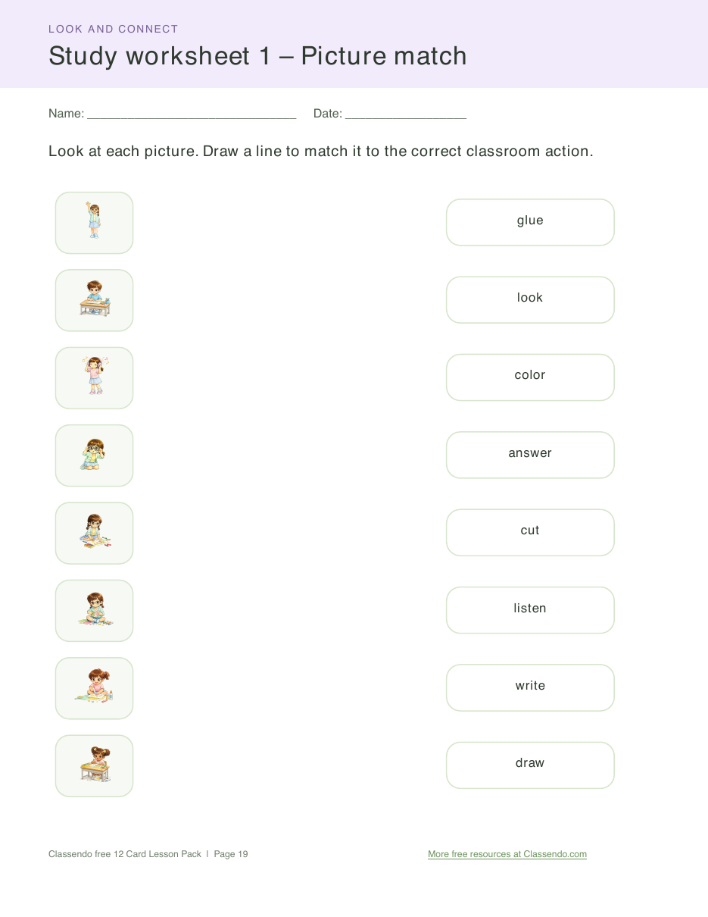Click the Date blank line
The height and width of the screenshot is (917, 708).
pos(406,114)
